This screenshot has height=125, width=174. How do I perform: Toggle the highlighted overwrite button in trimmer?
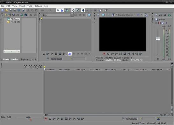[70, 54]
